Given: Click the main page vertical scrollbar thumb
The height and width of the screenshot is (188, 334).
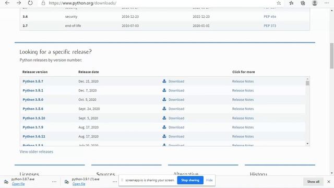Looking at the screenshot, I should point(332,56).
